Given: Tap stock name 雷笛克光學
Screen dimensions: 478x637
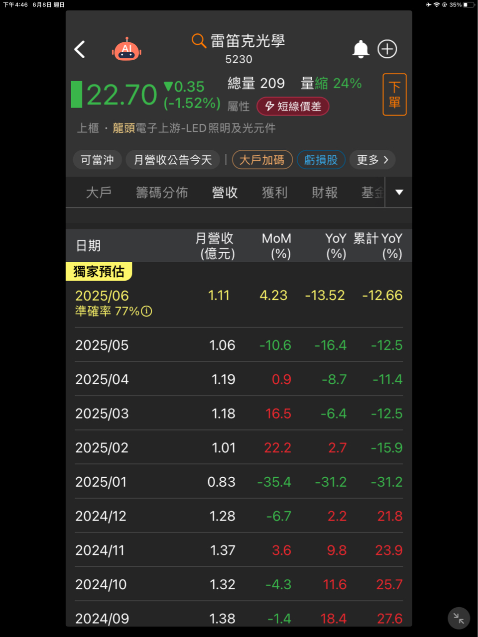Looking at the screenshot, I should (x=247, y=41).
